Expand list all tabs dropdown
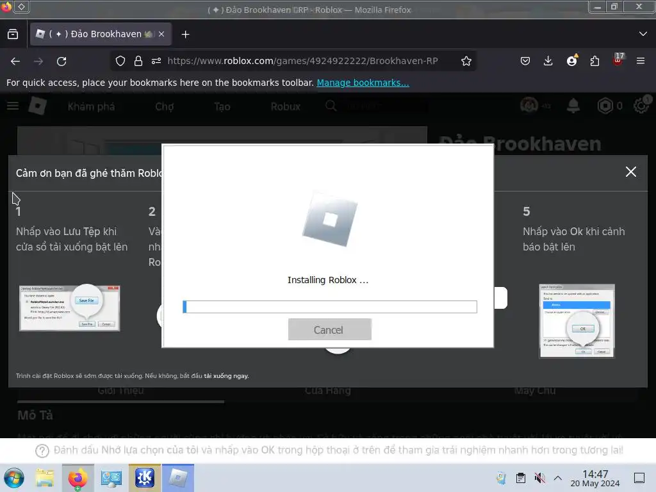656x492 pixels. tap(643, 34)
